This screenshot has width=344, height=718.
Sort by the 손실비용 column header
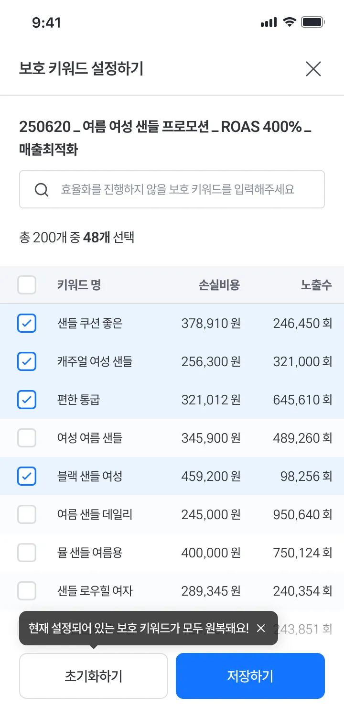pyautogui.click(x=219, y=285)
